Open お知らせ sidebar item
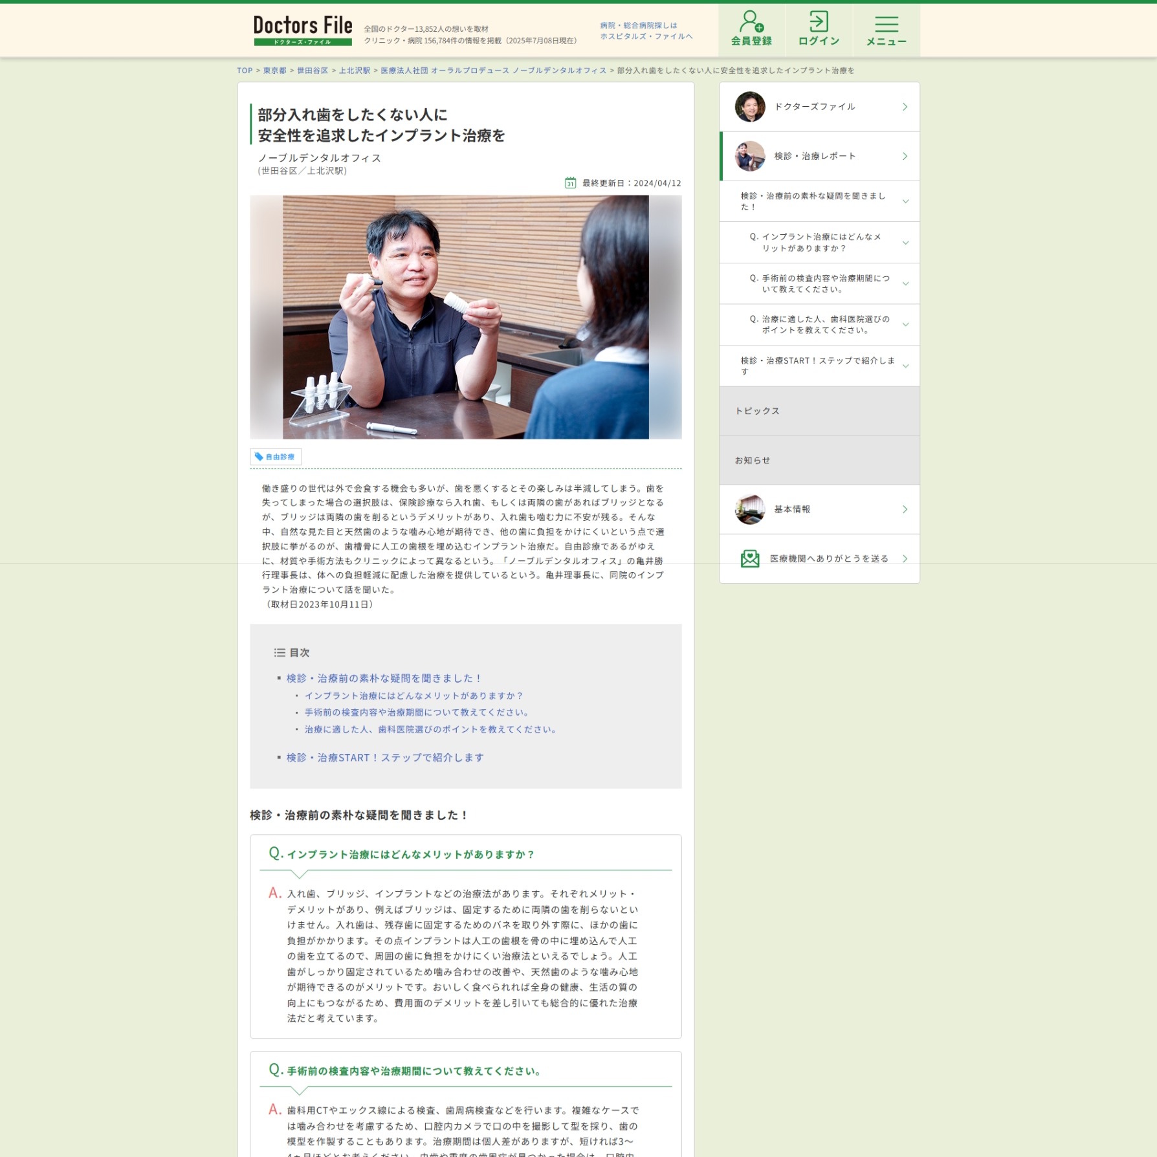 [819, 460]
